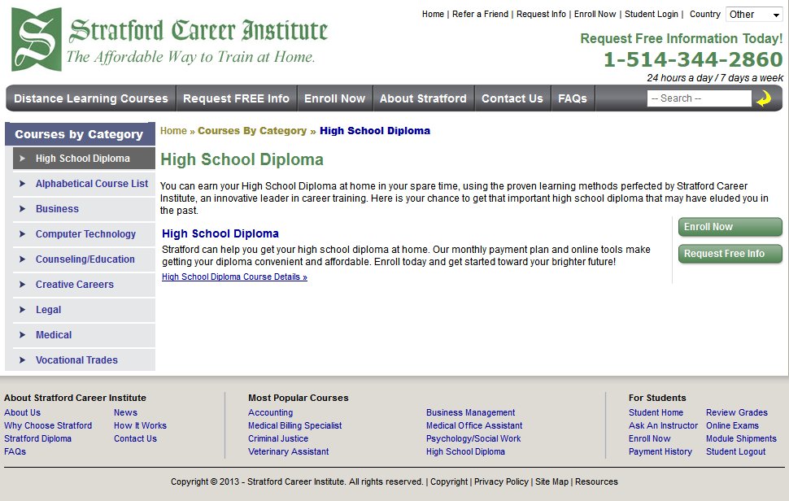789x501 pixels.
Task: Click the arrow beside Legal category
Action: pos(22,310)
